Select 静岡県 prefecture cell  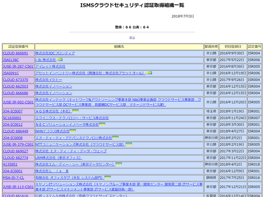(x=211, y=178)
